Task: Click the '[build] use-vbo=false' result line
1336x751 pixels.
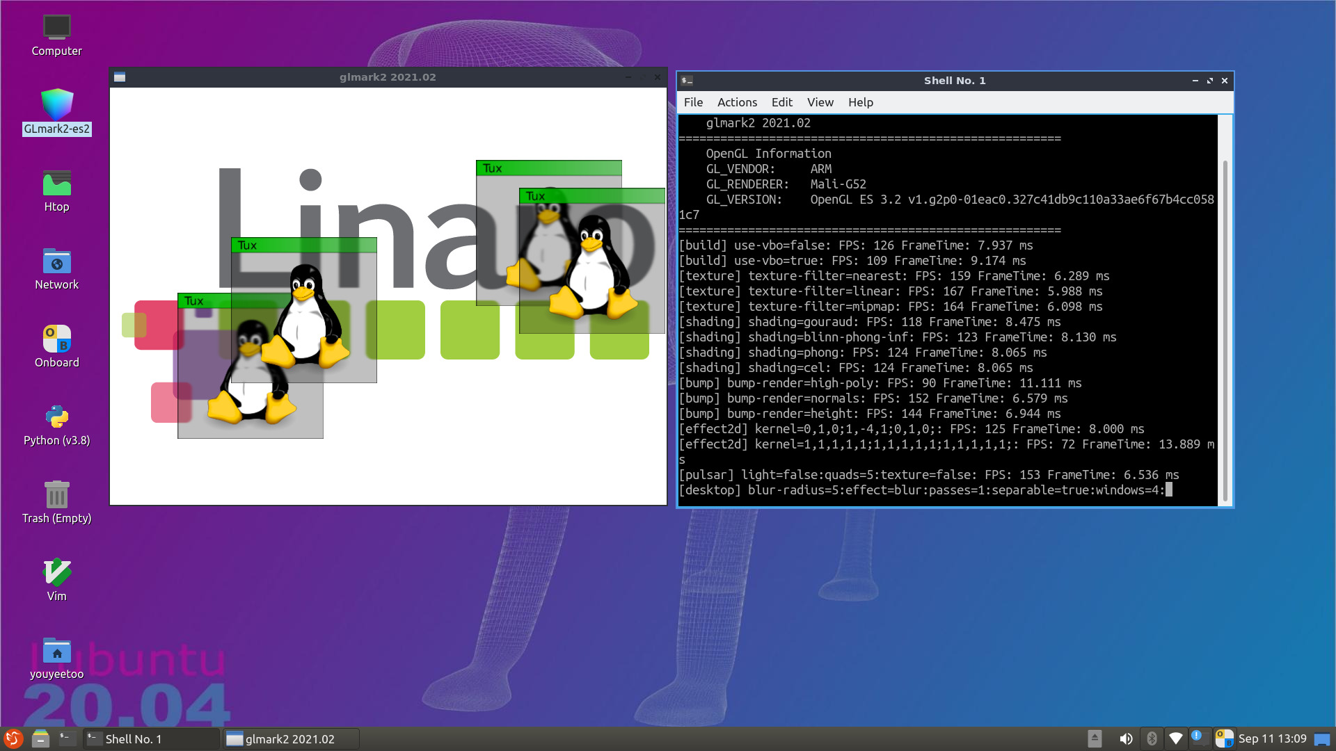Action: [856, 245]
